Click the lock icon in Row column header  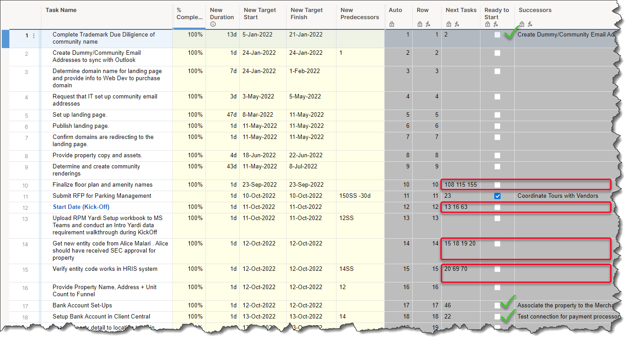(x=420, y=24)
